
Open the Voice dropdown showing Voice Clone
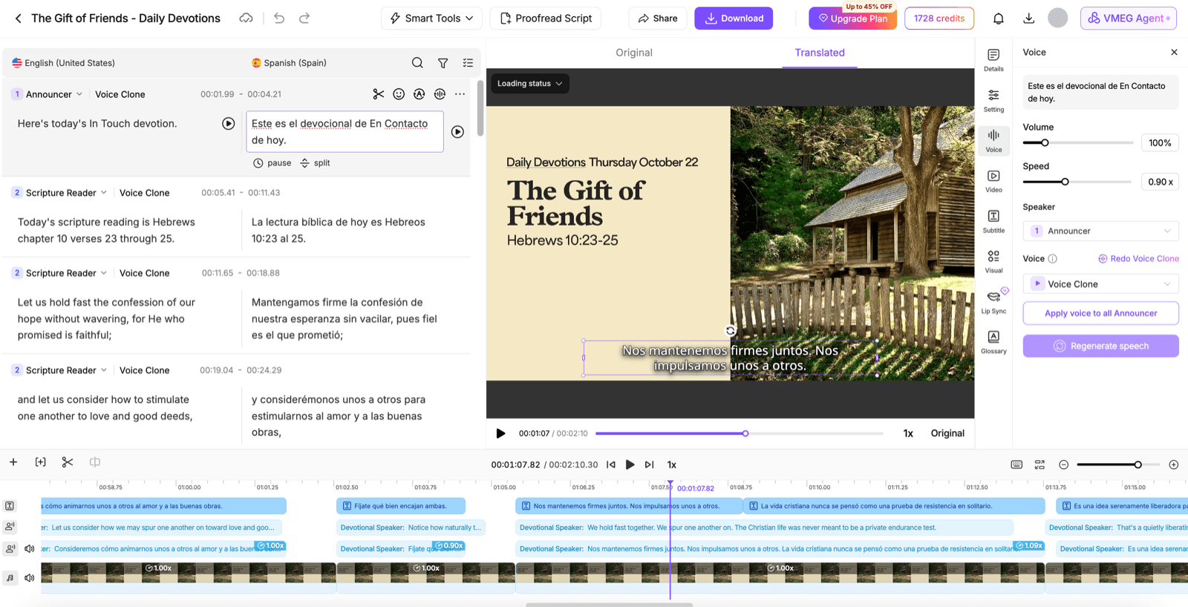tap(1100, 284)
